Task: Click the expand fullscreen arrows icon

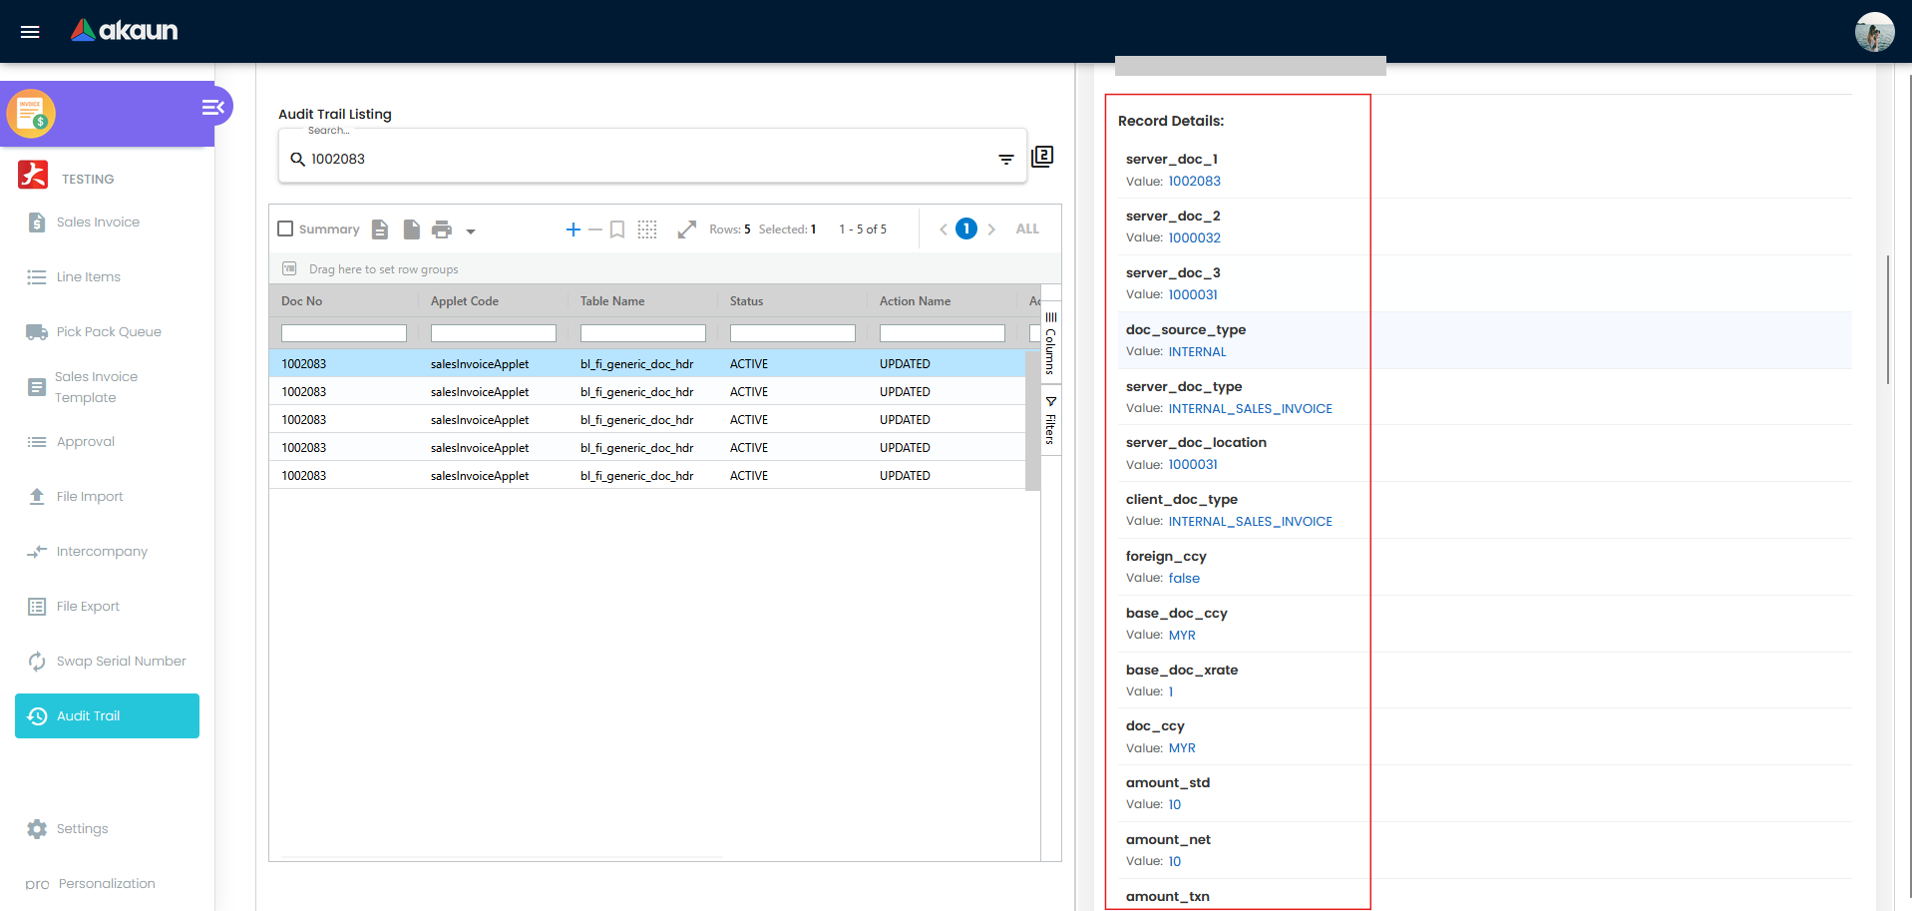Action: coord(687,229)
